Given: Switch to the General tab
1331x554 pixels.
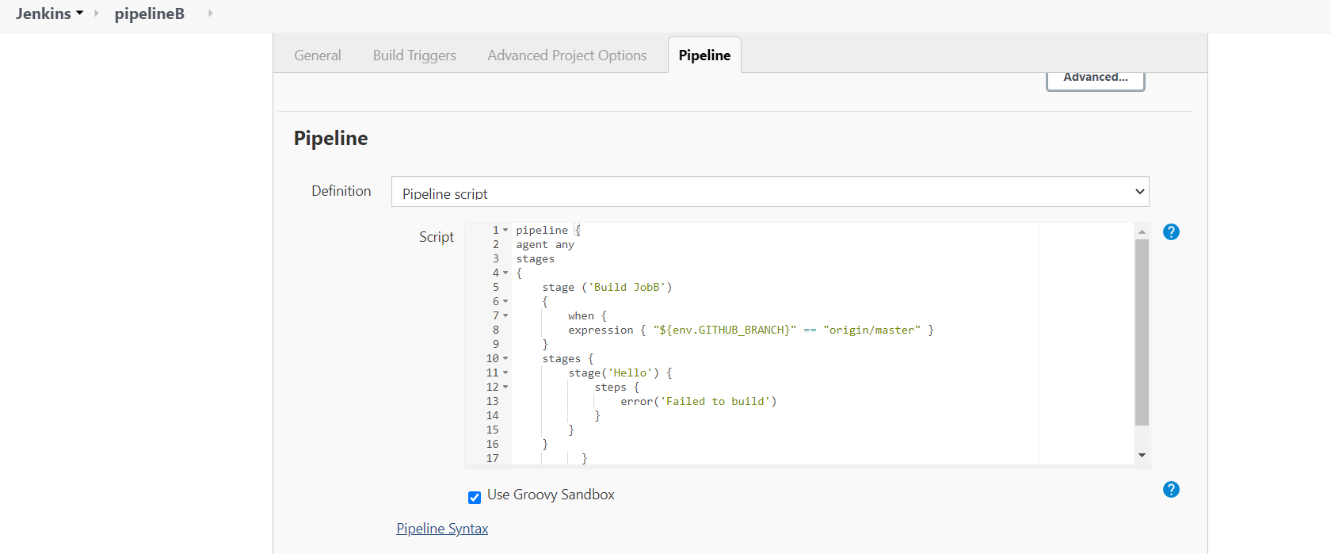Looking at the screenshot, I should click(x=318, y=55).
